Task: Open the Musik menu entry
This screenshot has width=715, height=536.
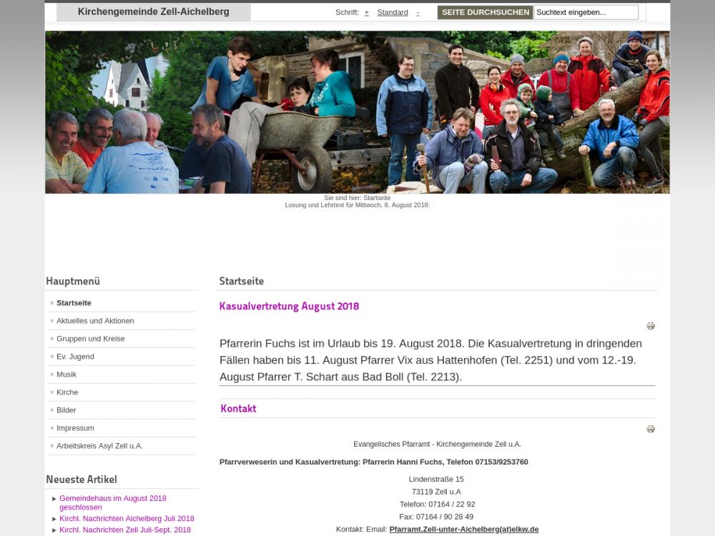Action: (66, 374)
